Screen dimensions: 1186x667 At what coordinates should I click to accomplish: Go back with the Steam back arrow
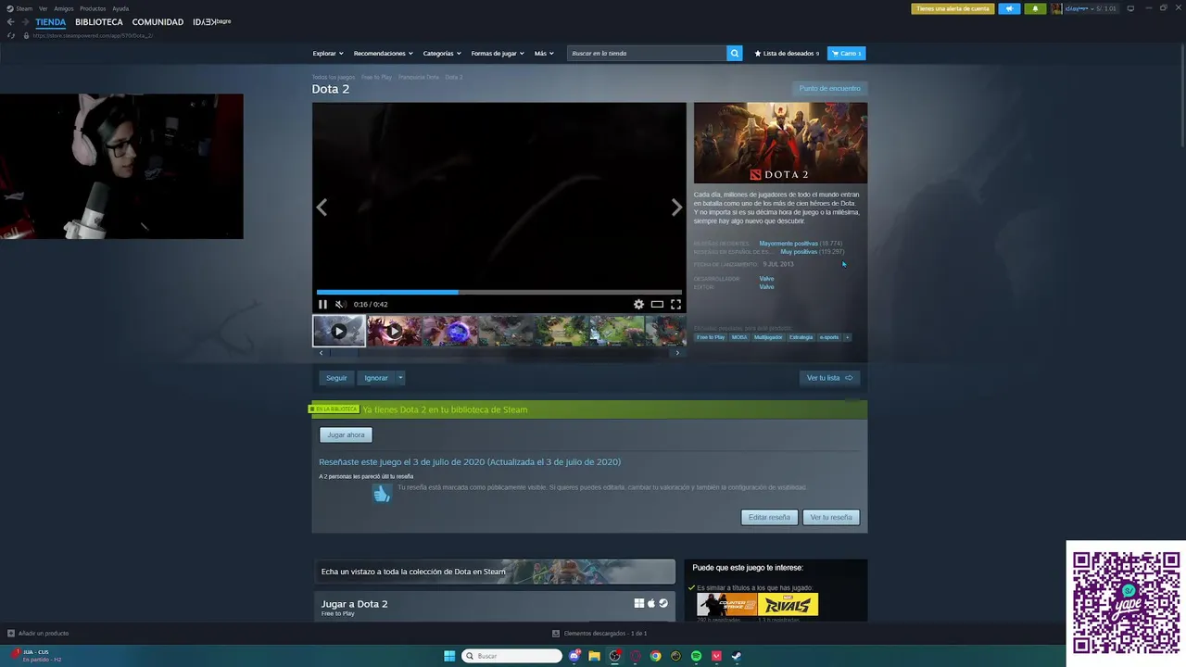11,21
